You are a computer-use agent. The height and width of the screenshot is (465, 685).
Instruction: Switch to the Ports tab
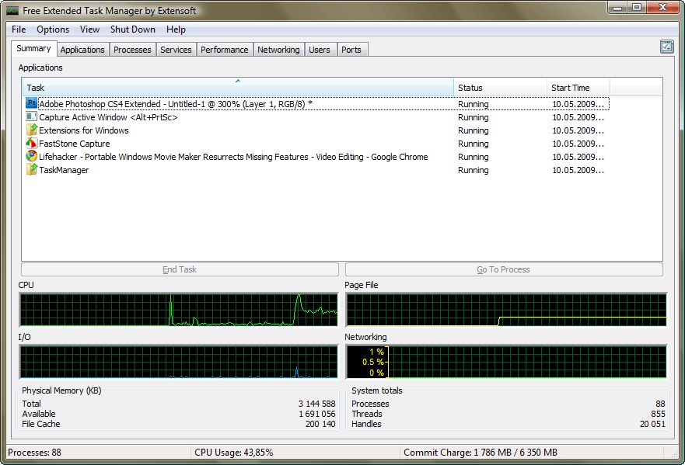[352, 49]
